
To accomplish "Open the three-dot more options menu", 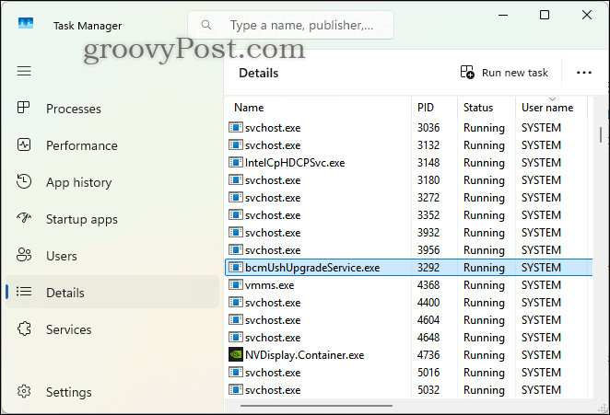I will [x=584, y=73].
